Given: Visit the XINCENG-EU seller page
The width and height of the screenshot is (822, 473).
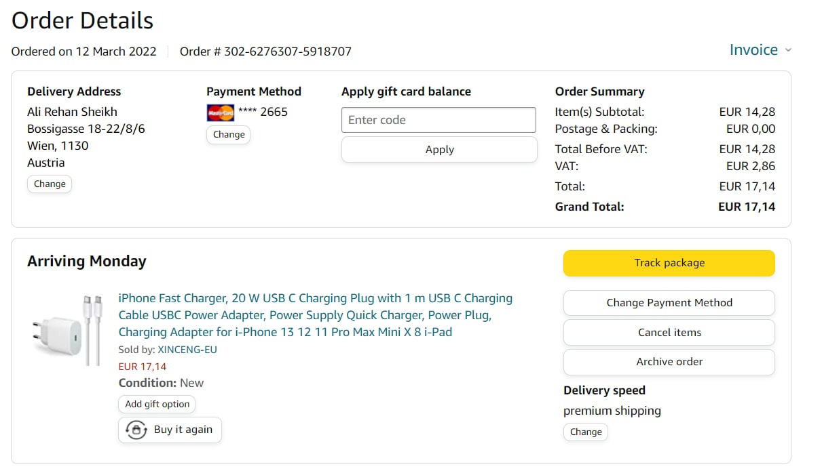Looking at the screenshot, I should tap(187, 350).
